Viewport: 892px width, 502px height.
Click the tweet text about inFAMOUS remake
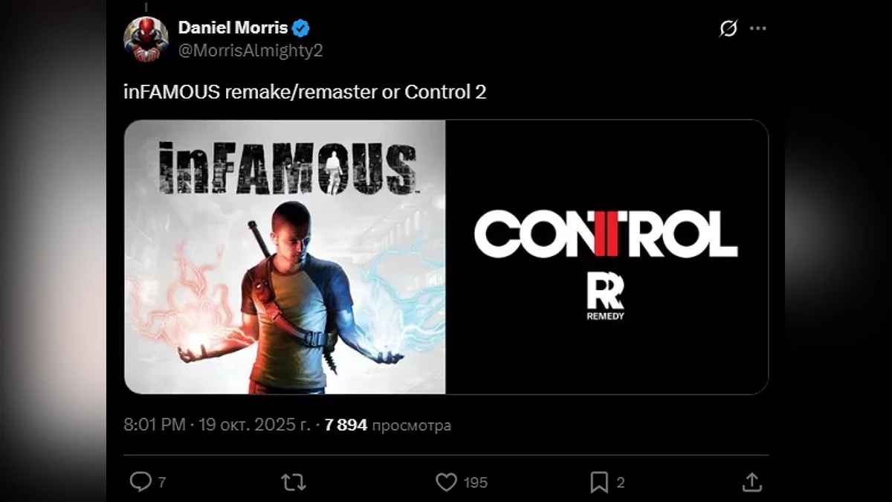[305, 92]
